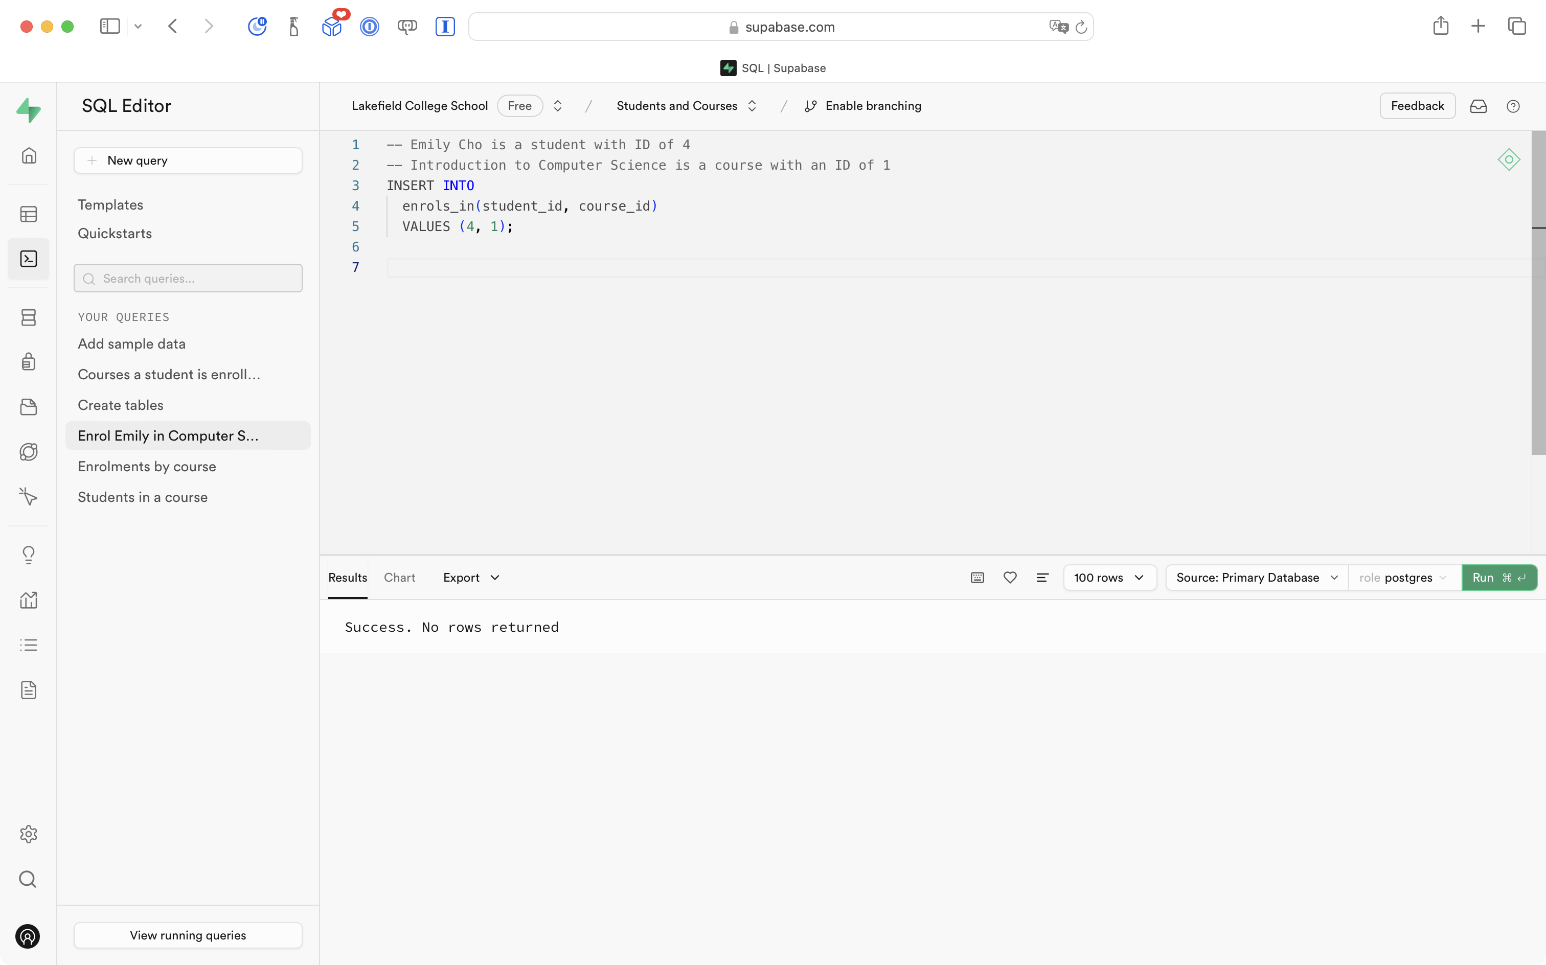Image resolution: width=1546 pixels, height=965 pixels.
Task: Switch to the Chart tab
Action: tap(400, 577)
